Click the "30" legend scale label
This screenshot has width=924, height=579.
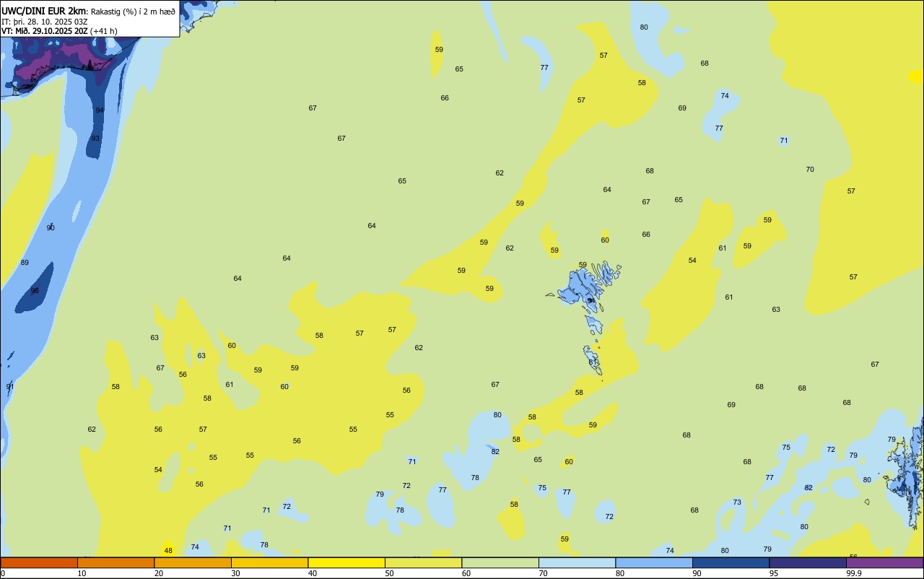pyautogui.click(x=235, y=573)
